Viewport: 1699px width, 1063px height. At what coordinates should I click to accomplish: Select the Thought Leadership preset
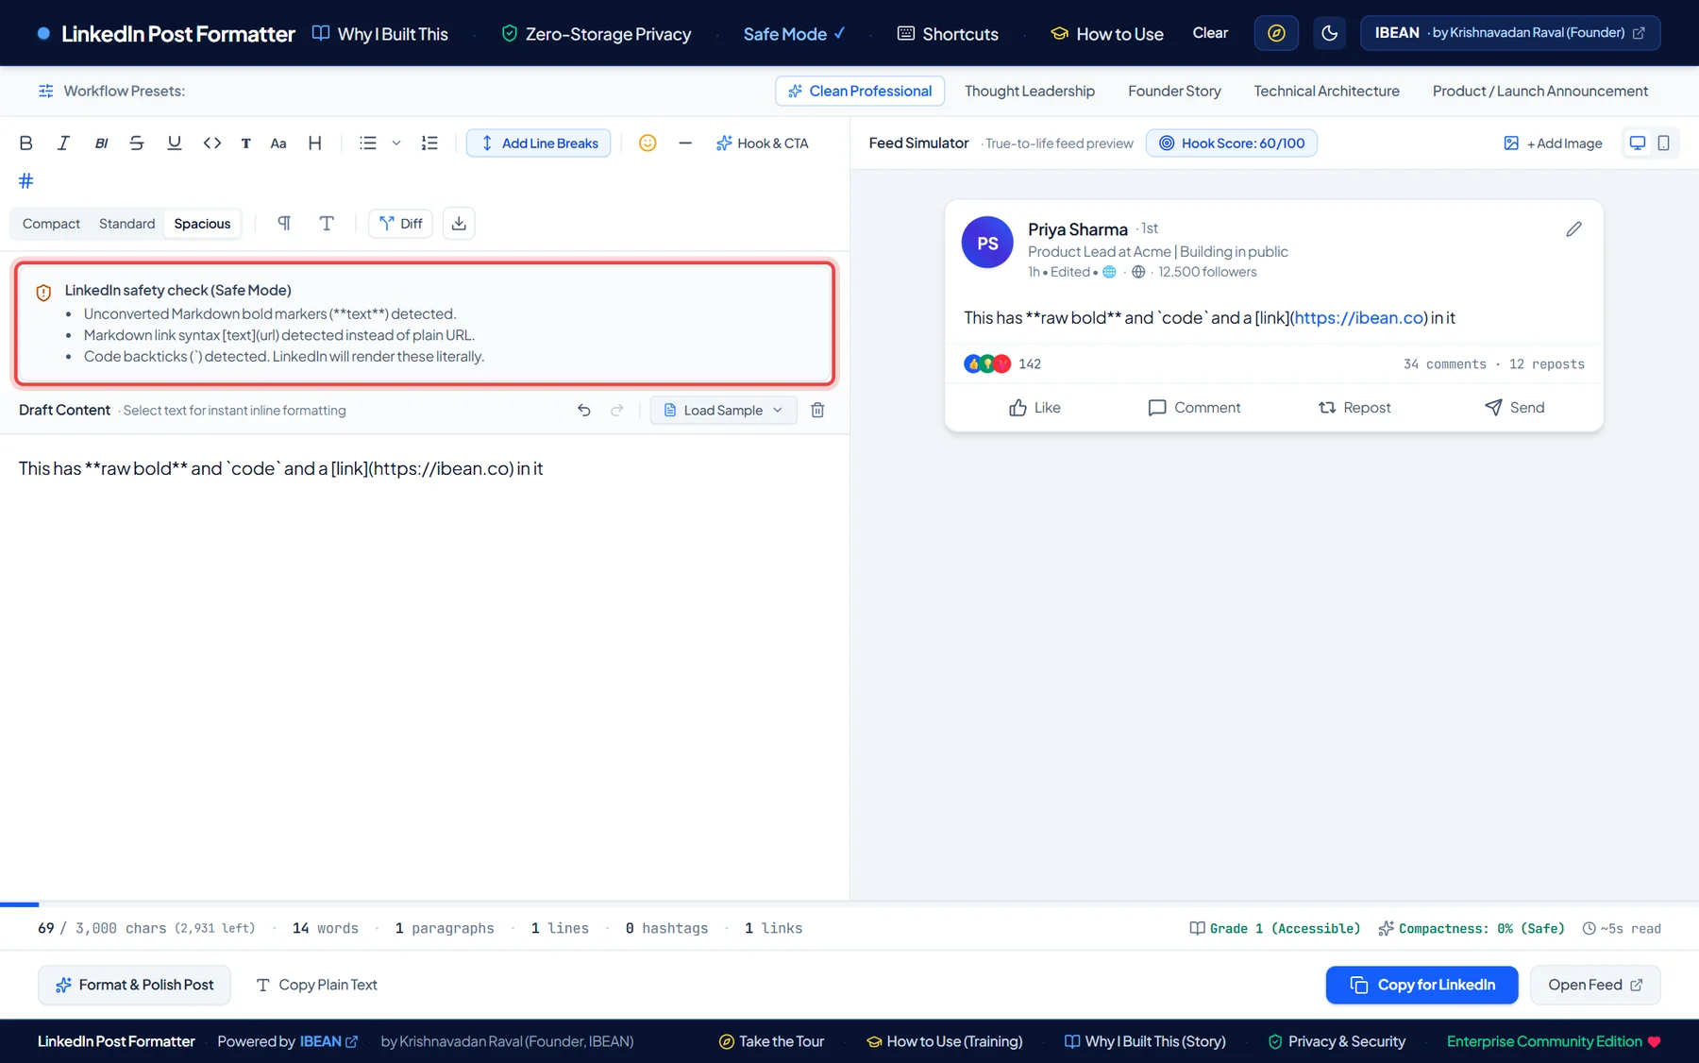[x=1030, y=92]
